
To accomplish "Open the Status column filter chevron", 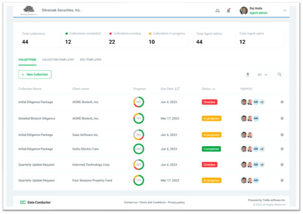I will click(213, 89).
